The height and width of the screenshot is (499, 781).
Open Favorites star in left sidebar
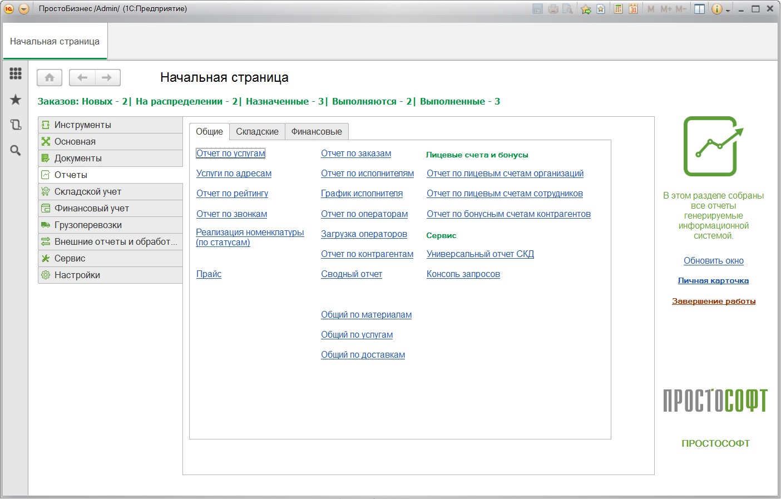click(16, 100)
